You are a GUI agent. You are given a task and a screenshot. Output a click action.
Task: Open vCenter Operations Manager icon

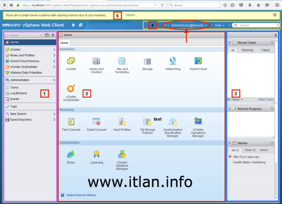[198, 122]
